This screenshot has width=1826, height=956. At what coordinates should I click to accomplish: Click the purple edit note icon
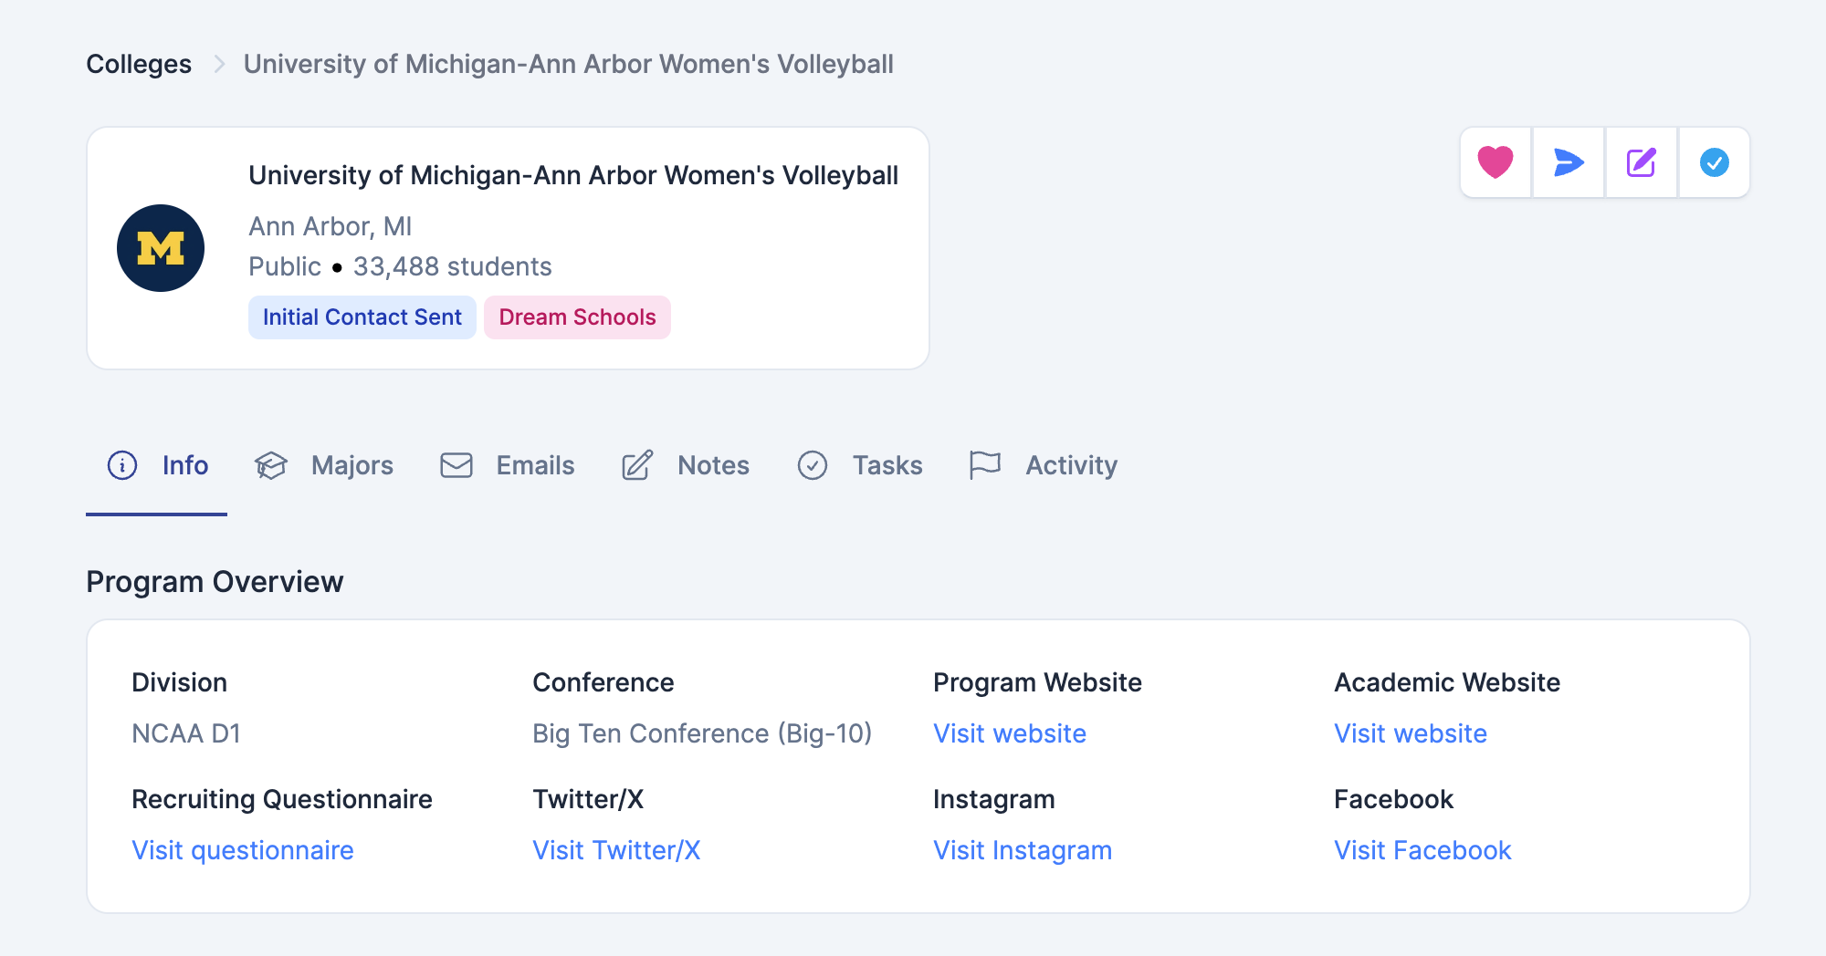tap(1641, 162)
